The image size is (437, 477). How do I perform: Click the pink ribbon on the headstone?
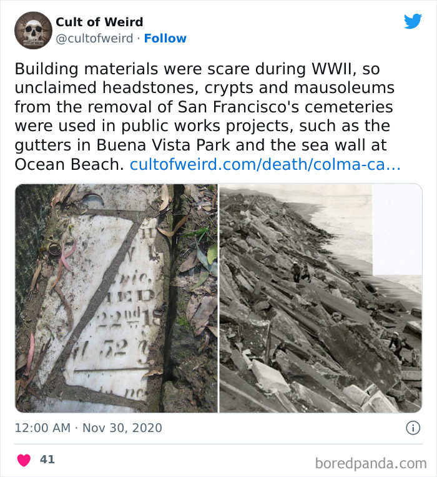tap(67, 254)
